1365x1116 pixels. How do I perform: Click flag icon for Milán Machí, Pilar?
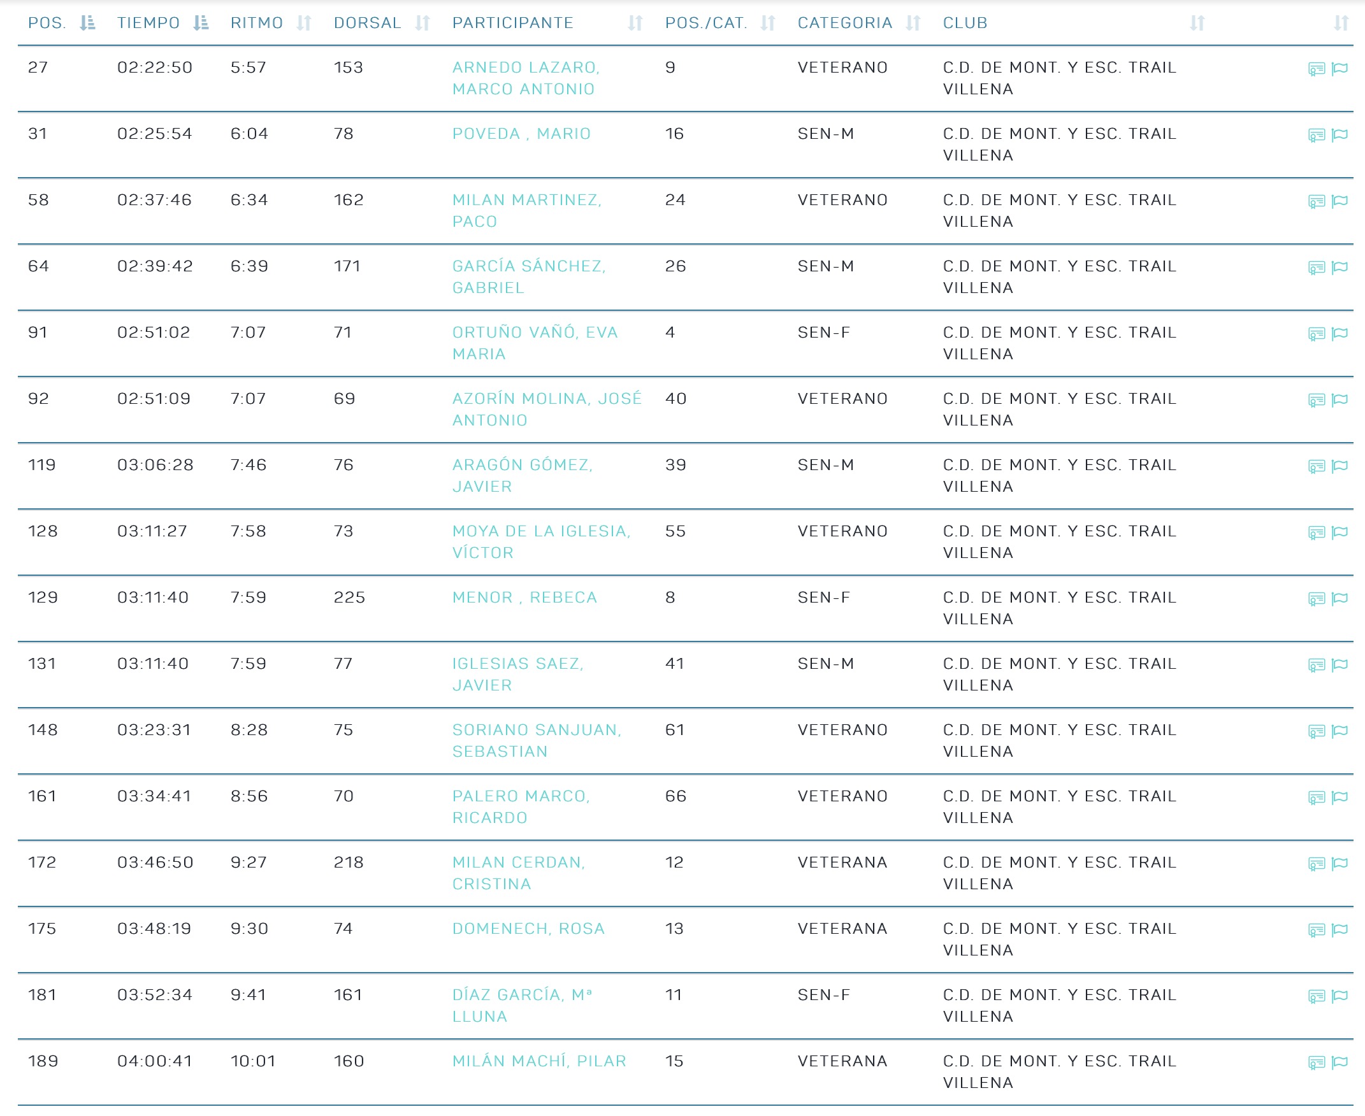1340,1062
